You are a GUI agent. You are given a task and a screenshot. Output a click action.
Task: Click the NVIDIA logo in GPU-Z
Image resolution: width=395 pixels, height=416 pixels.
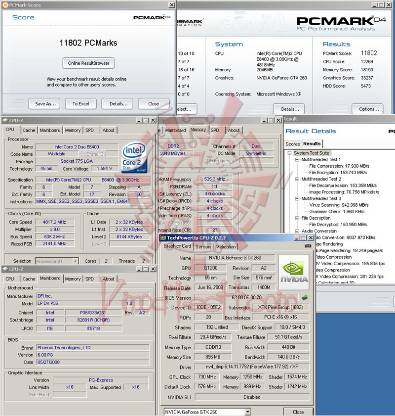point(294,272)
